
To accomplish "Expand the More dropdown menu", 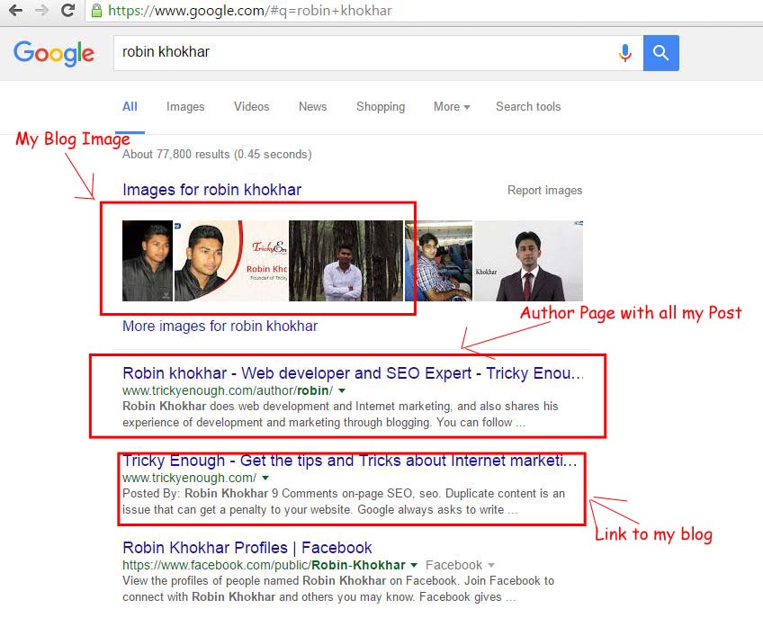I will pos(452,106).
